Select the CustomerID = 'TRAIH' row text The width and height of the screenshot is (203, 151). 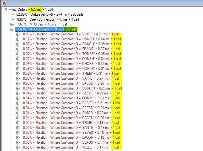pyautogui.click(x=71, y=123)
